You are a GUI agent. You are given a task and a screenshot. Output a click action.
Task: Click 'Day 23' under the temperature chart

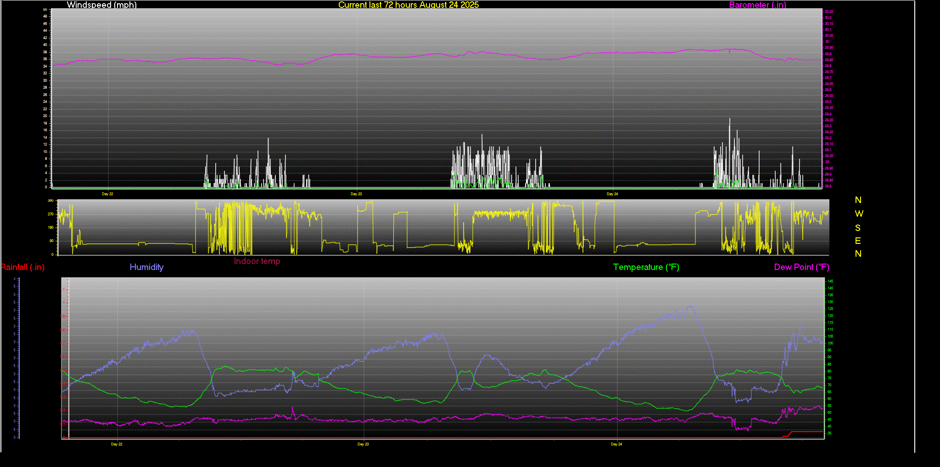[363, 444]
